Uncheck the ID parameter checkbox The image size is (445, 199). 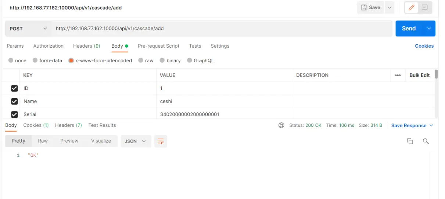14,88
